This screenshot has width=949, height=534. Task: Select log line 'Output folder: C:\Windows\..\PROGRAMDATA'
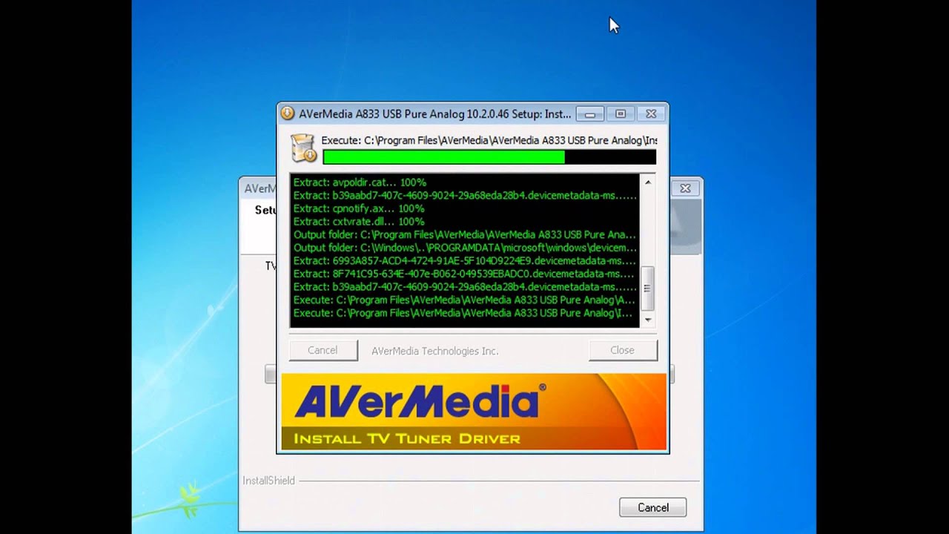click(x=465, y=248)
